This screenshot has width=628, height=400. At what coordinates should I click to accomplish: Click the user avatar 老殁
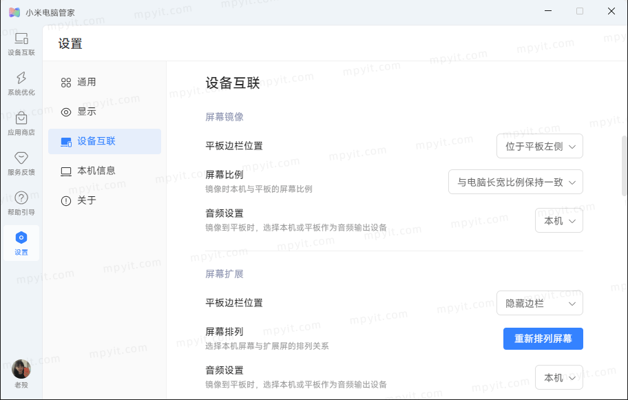click(x=21, y=369)
